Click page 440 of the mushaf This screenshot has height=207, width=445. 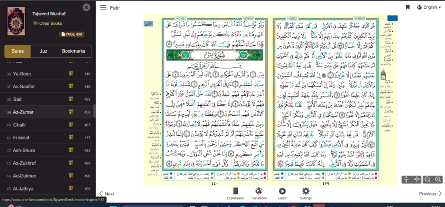click(x=214, y=100)
